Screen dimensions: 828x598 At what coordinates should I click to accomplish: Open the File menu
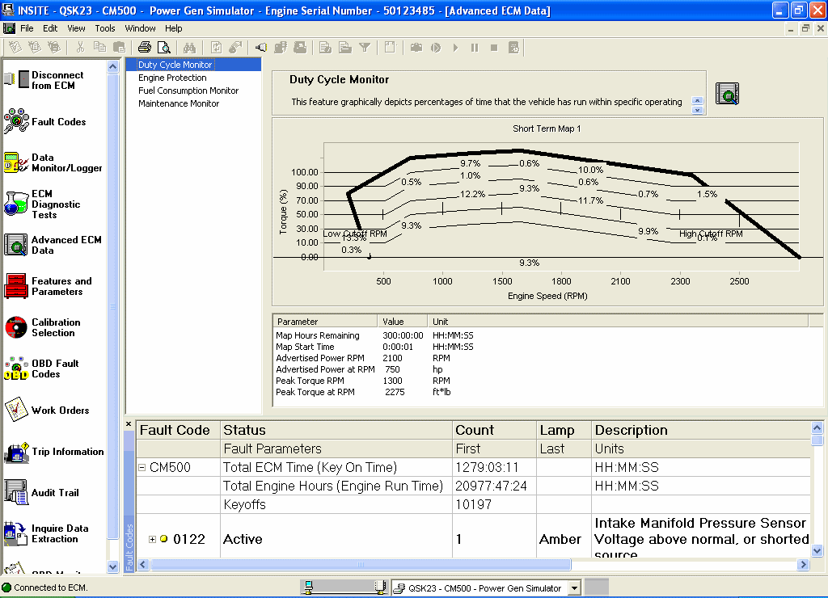pyautogui.click(x=27, y=28)
